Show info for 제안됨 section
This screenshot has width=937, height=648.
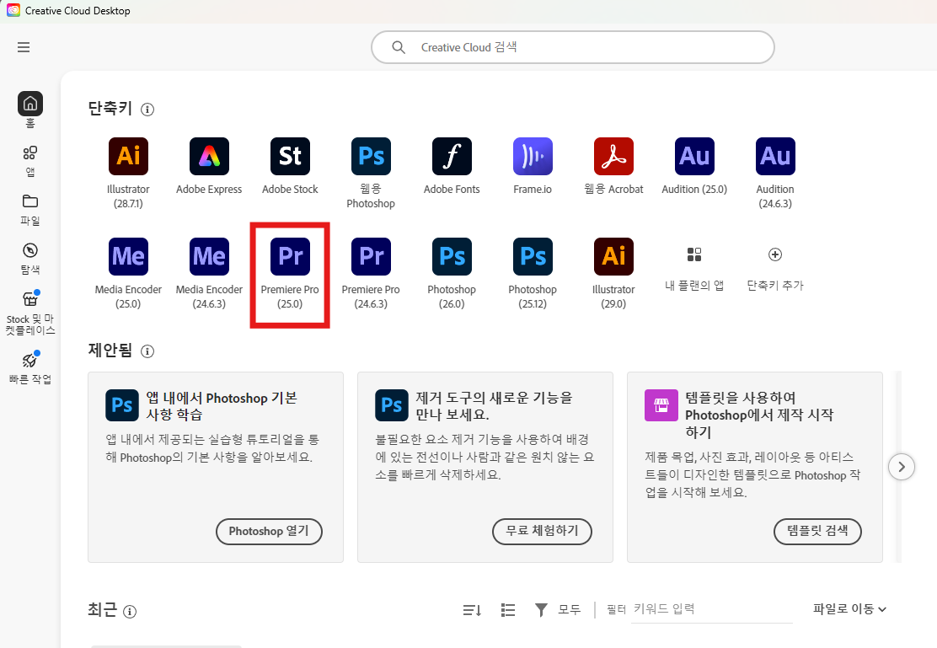147,351
